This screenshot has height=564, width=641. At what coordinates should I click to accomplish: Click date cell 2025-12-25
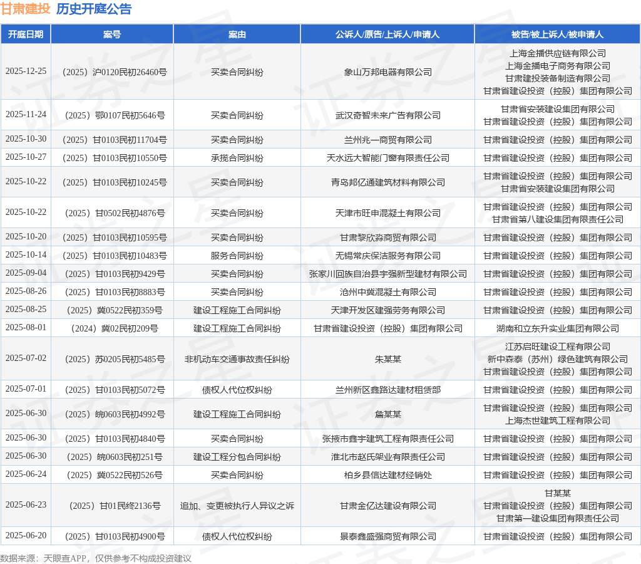[26, 71]
